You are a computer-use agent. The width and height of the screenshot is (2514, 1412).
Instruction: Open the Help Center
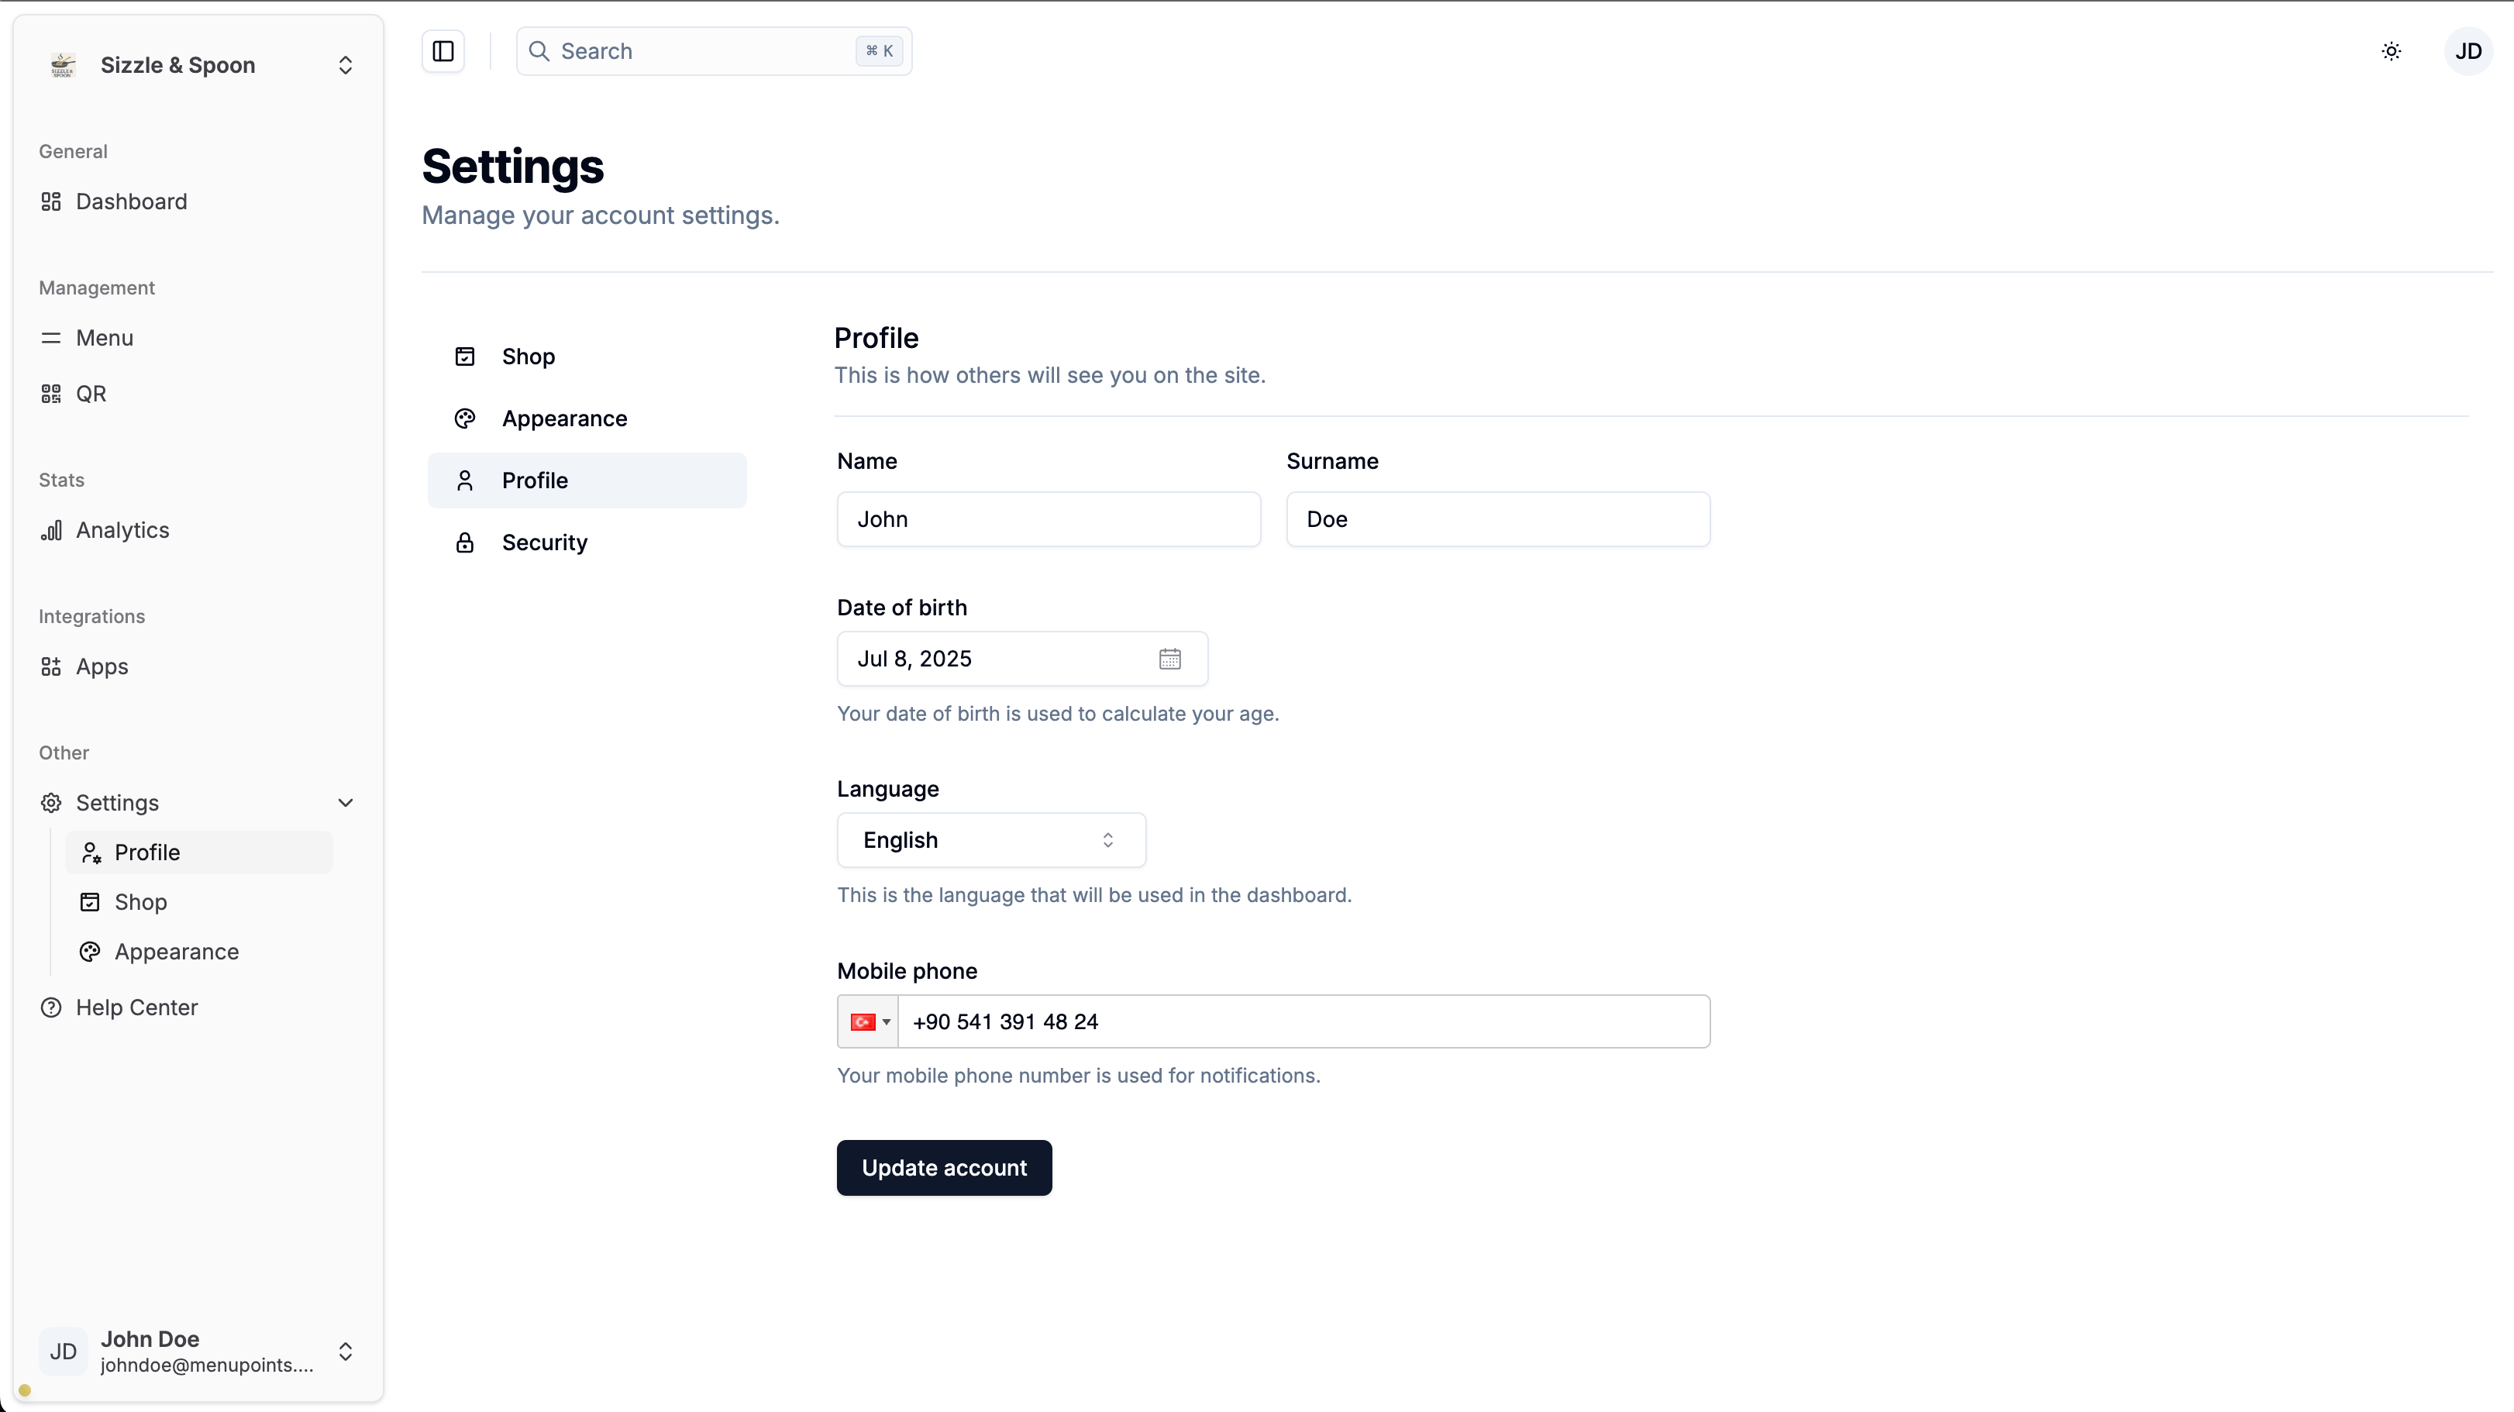click(136, 1007)
